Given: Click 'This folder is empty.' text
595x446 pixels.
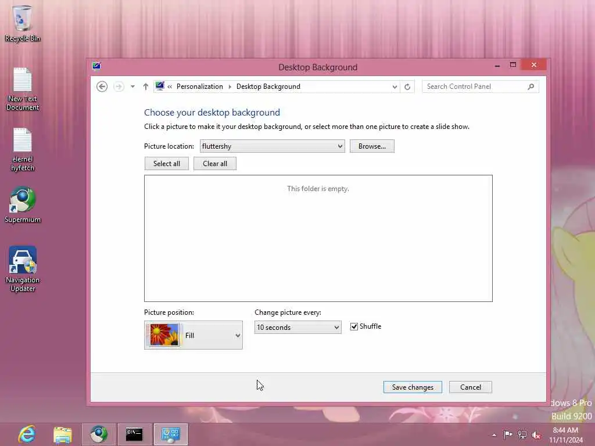Looking at the screenshot, I should [318, 189].
